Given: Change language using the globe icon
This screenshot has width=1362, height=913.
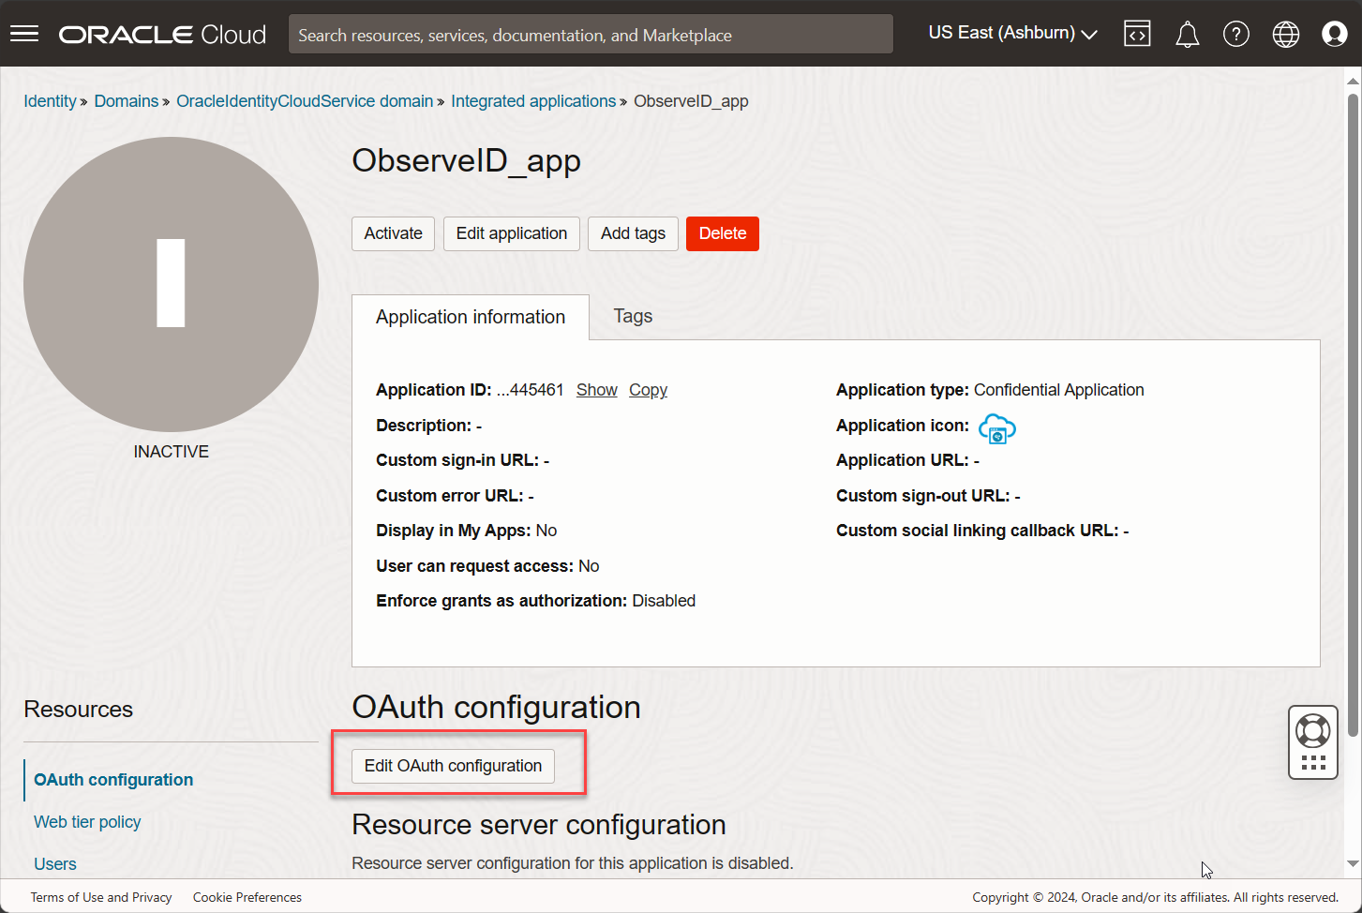Looking at the screenshot, I should coord(1285,33).
